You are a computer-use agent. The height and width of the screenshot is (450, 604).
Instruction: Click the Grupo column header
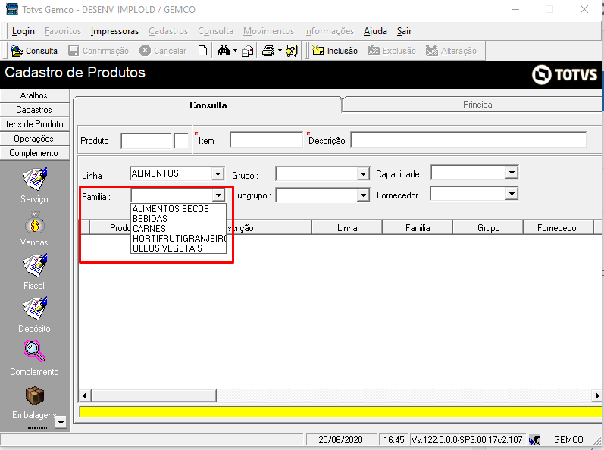click(x=488, y=228)
